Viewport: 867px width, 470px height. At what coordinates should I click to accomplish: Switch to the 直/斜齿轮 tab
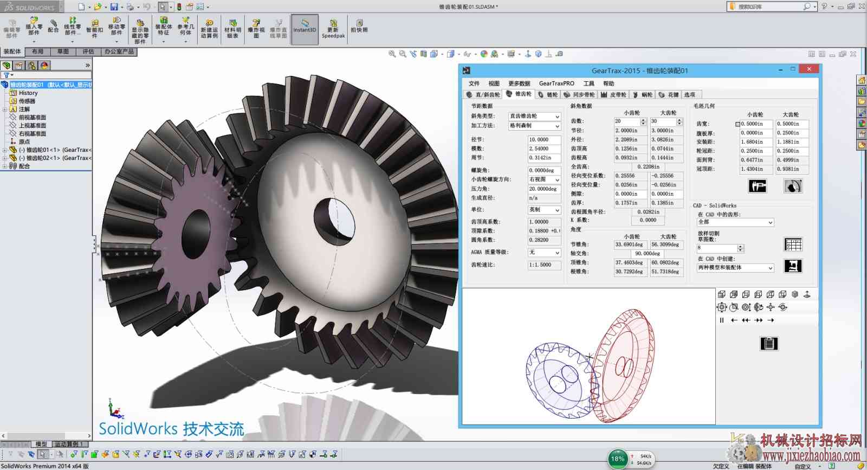pos(483,95)
